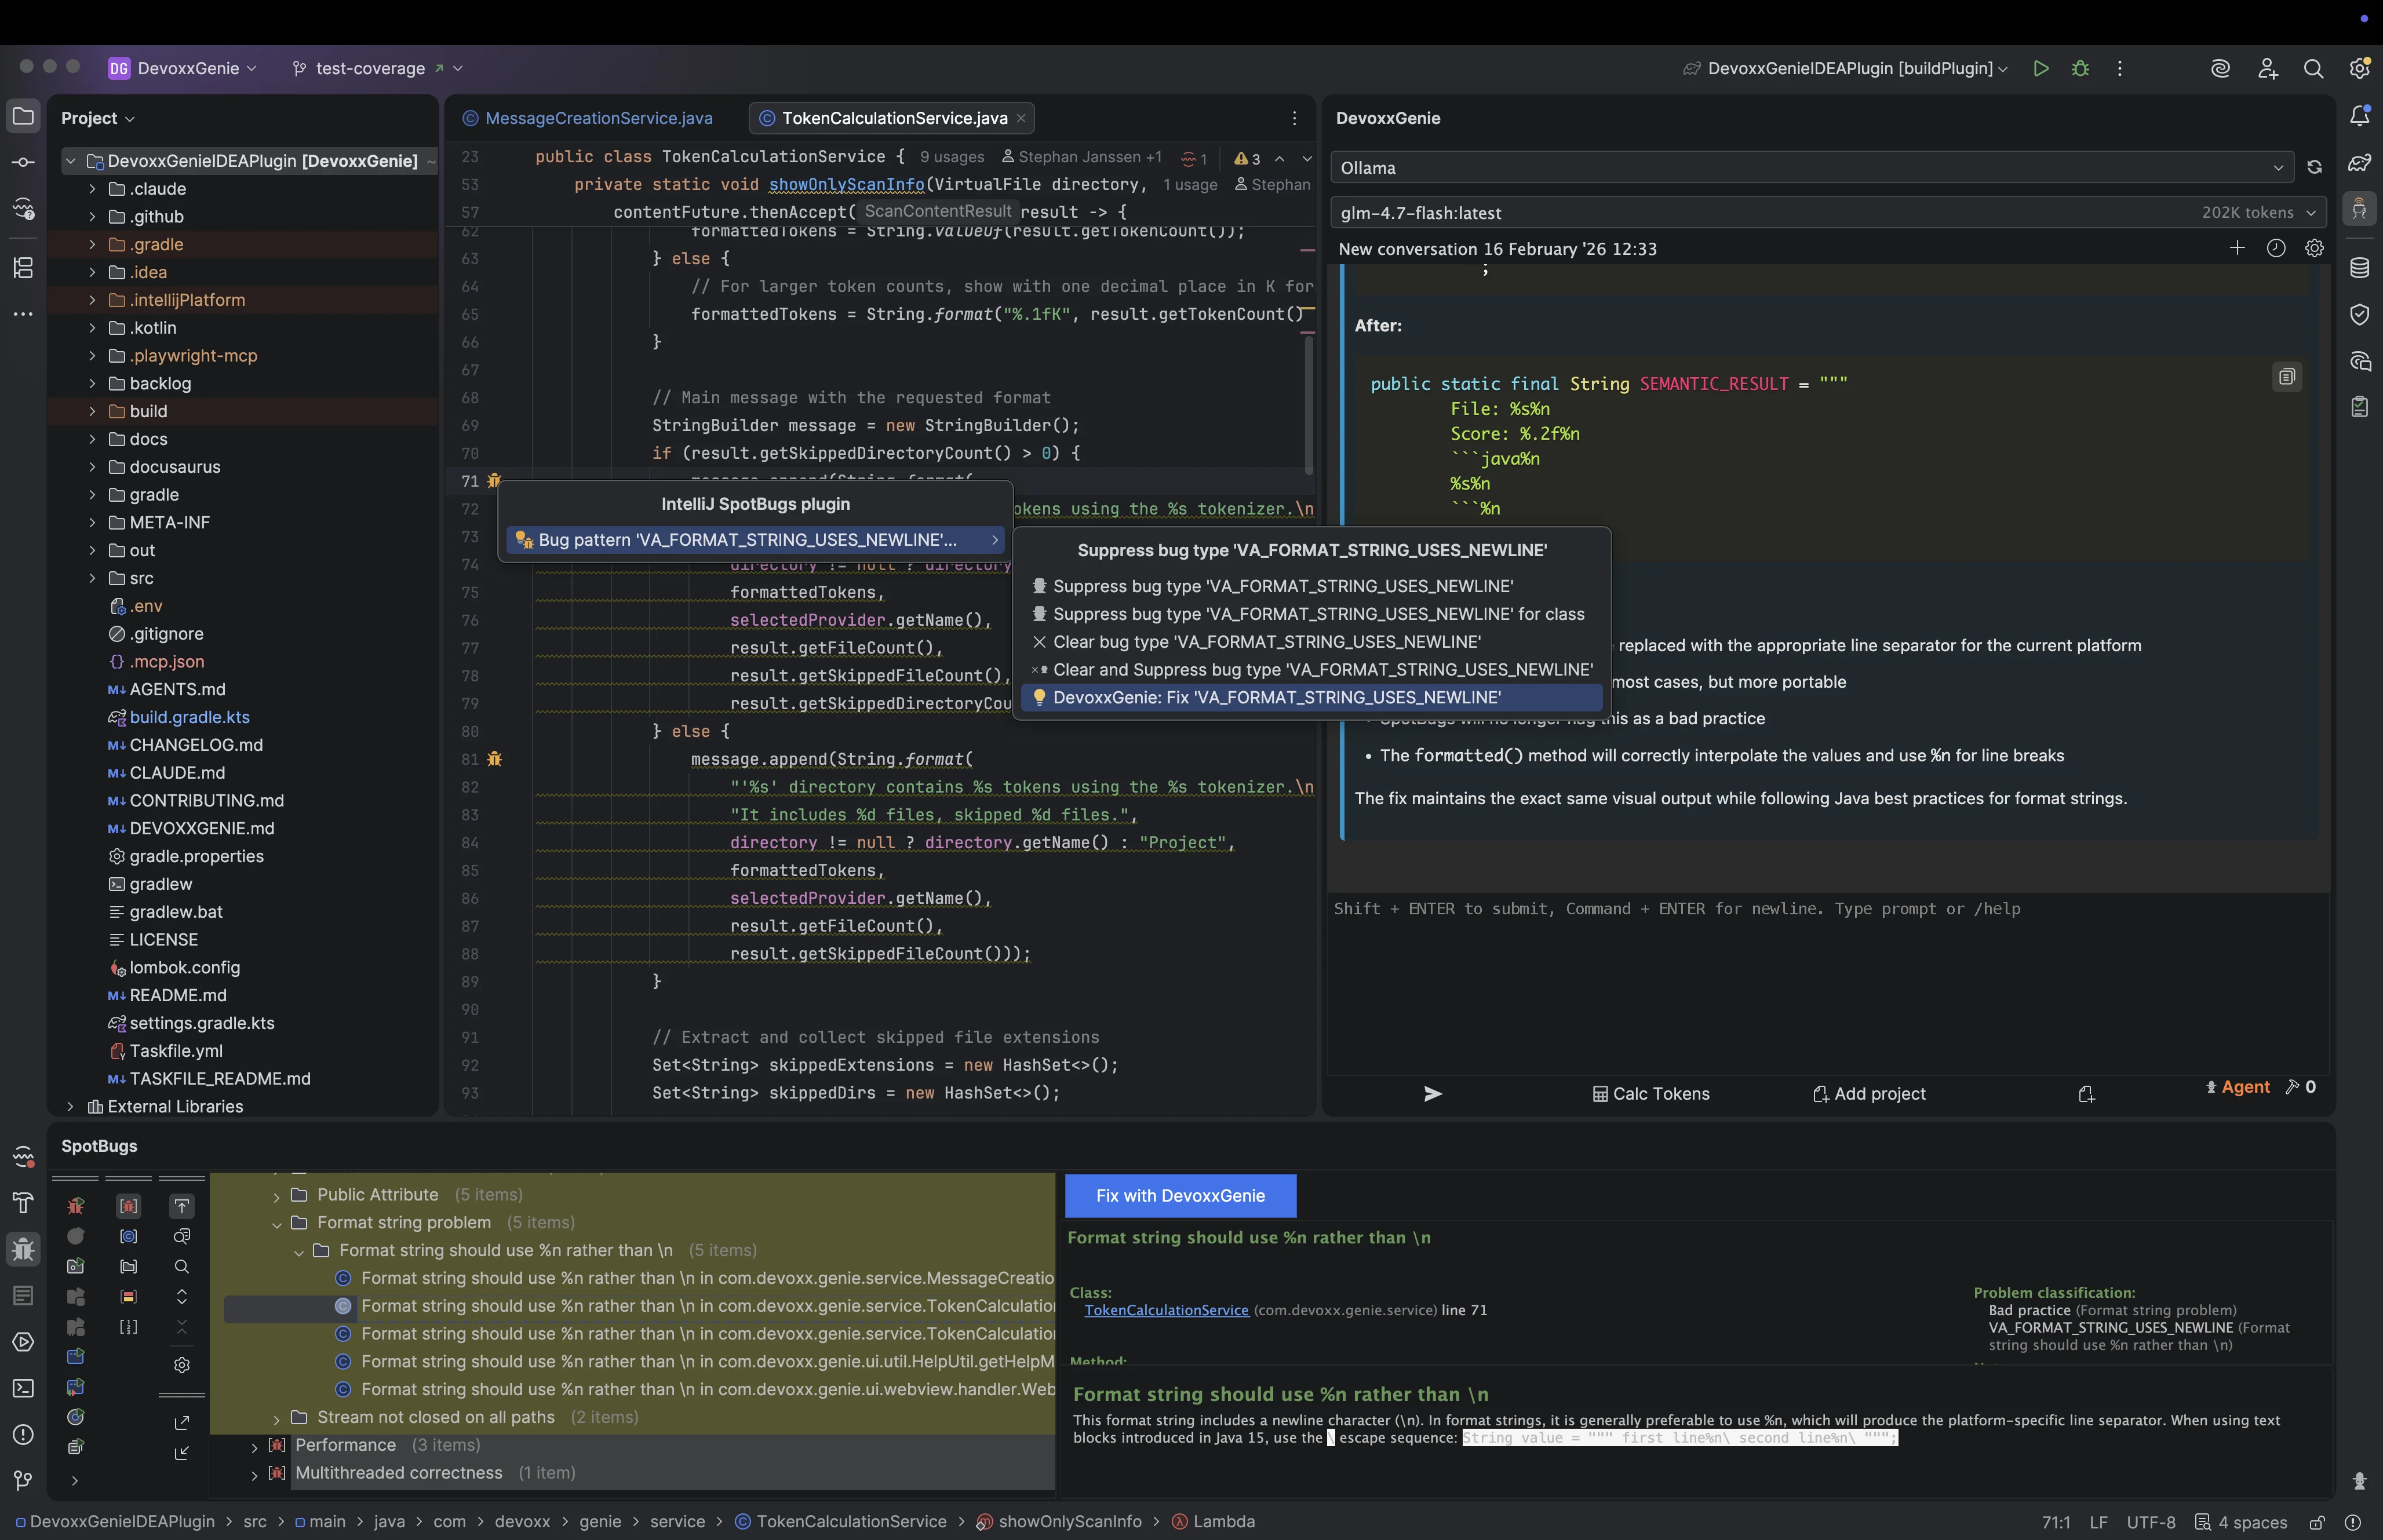Choose Suppress bug type for class
The image size is (2383, 1540).
pyautogui.click(x=1311, y=614)
